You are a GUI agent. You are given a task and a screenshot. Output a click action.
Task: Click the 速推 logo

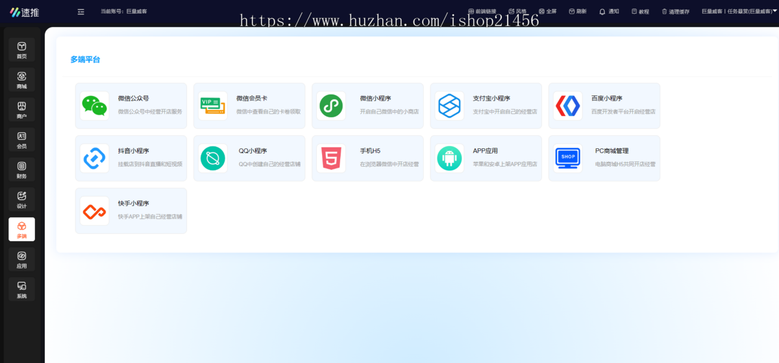pos(24,12)
